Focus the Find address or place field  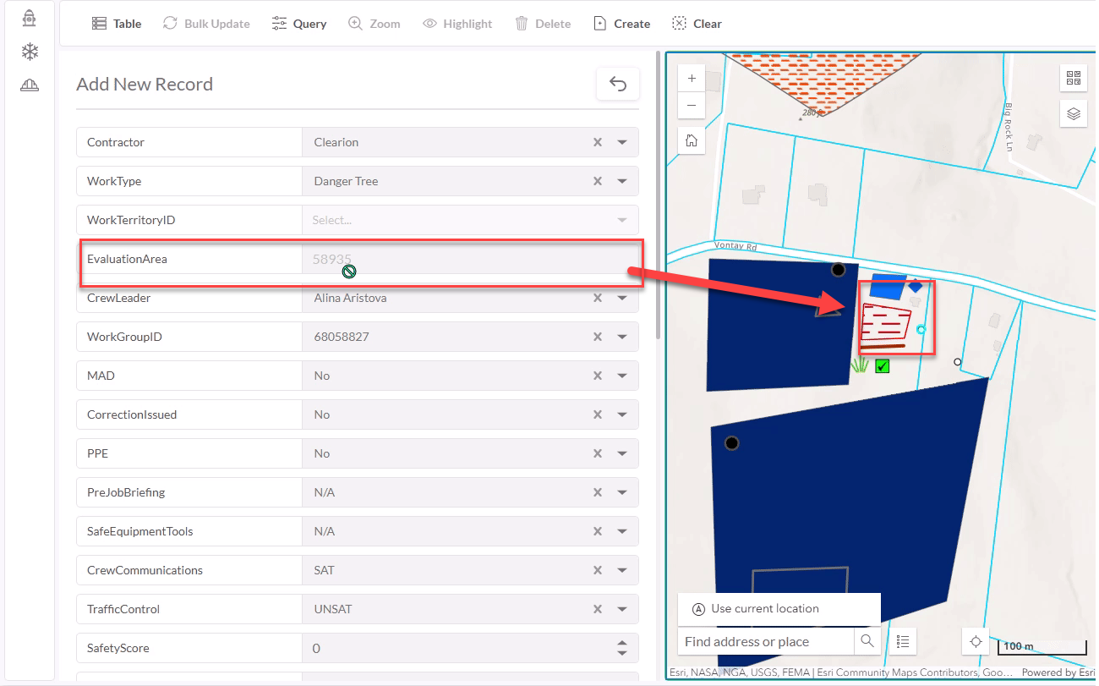pyautogui.click(x=766, y=641)
